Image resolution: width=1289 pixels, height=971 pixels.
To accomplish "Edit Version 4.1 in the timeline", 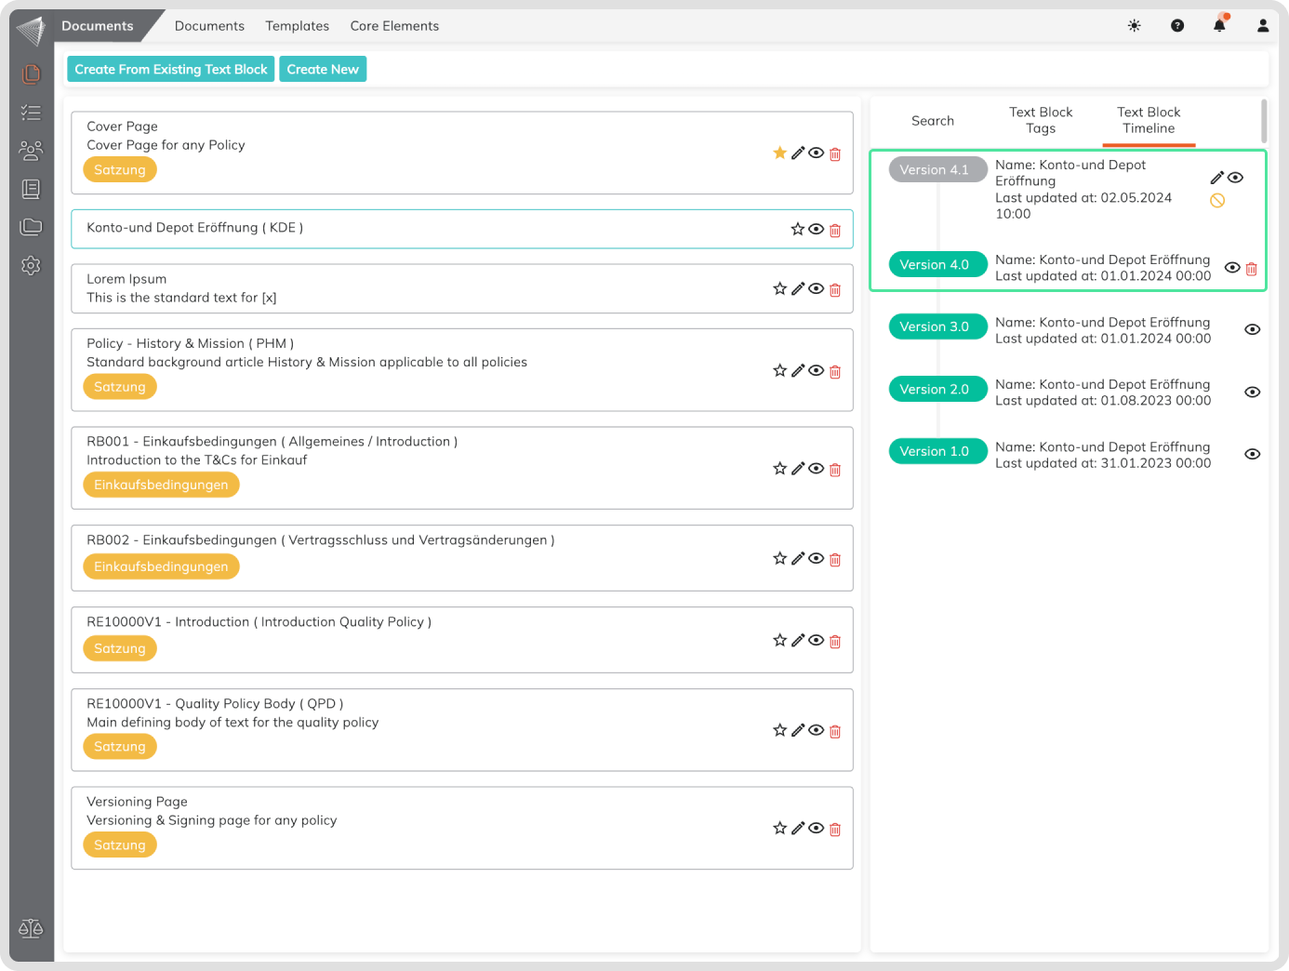I will tap(1216, 178).
